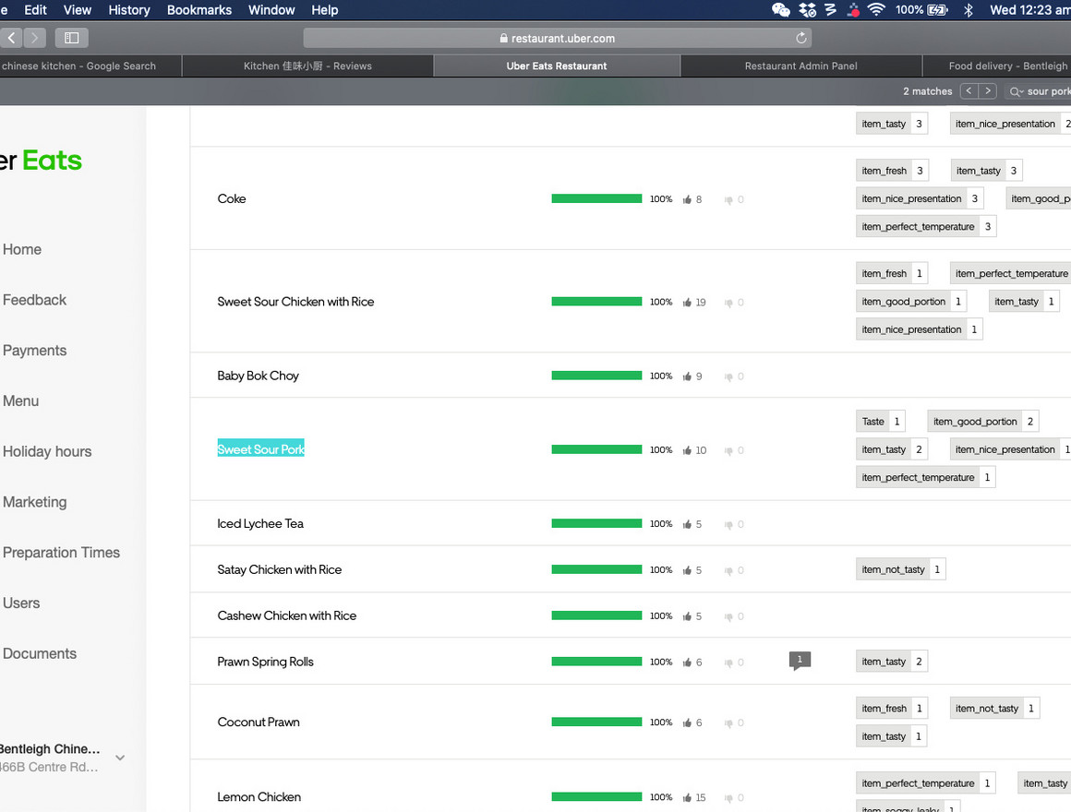Click item_not_tasty tag for Coconut Prawn

click(x=994, y=709)
